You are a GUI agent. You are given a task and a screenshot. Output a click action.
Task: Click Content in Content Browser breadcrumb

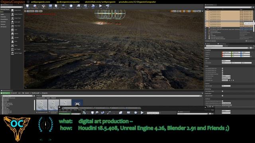click(x=27, y=93)
